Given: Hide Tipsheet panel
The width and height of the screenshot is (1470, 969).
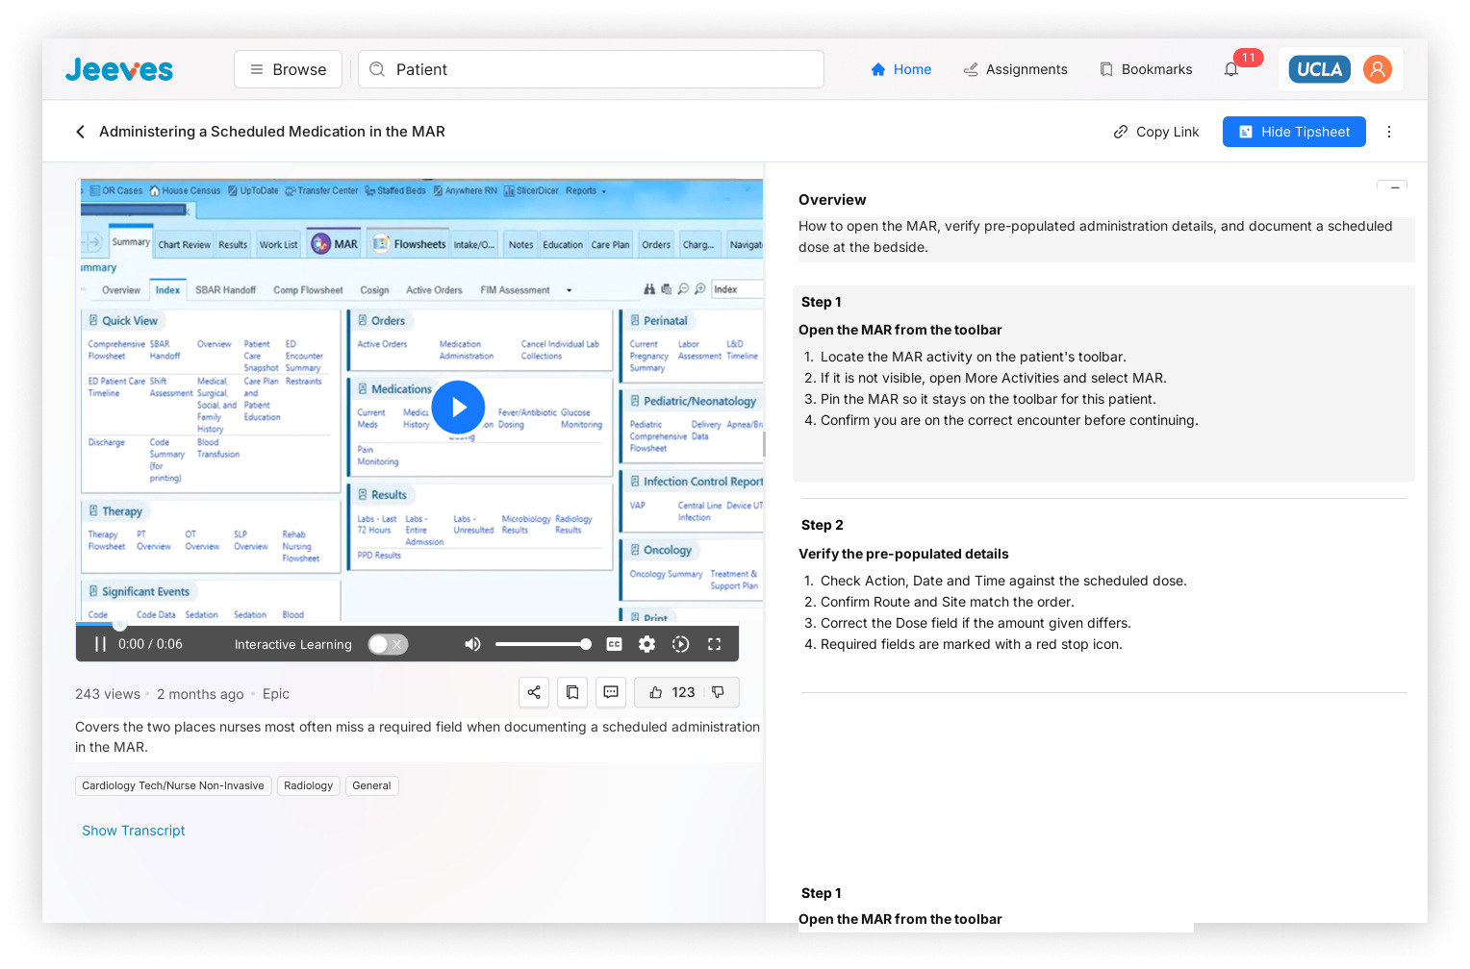Looking at the screenshot, I should [1294, 132].
